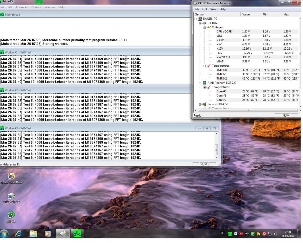This screenshot has height=243, width=303.
Task: Click HWMonitor horizontal scrollbar thumb
Action: pyautogui.click(x=248, y=110)
